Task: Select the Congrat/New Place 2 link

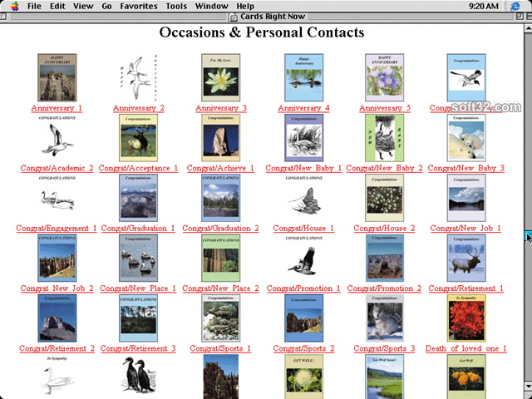Action: point(220,288)
